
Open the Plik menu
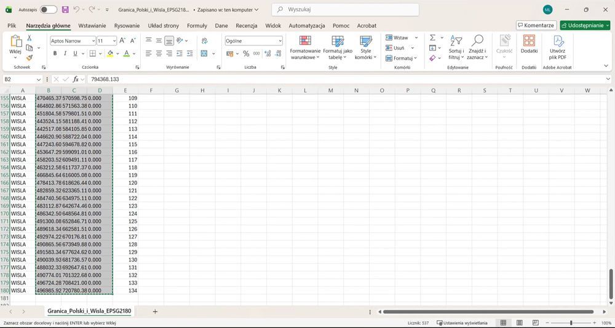[12, 25]
